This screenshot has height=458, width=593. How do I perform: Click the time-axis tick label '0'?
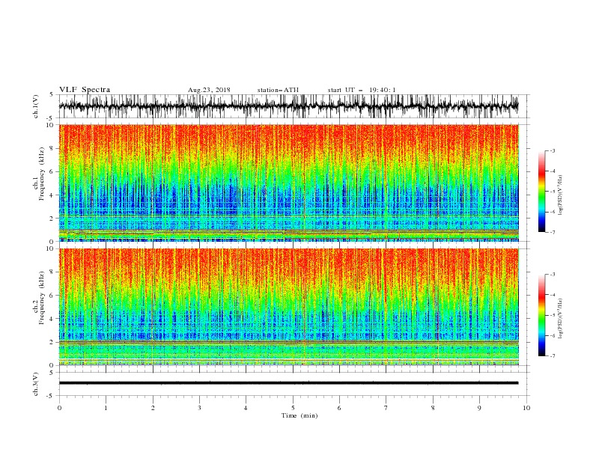(x=59, y=408)
